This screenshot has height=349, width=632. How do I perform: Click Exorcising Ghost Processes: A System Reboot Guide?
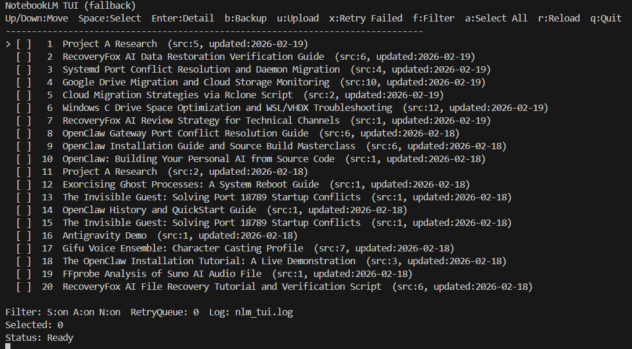tap(190, 185)
